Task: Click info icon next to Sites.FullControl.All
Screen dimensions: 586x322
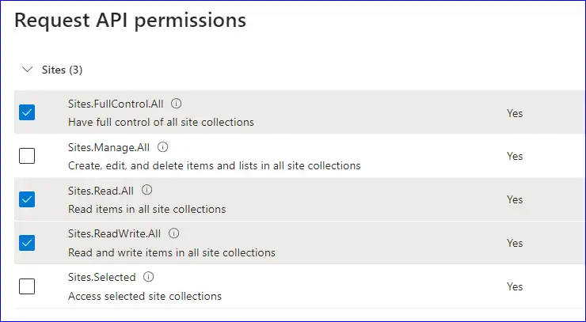Action: 177,104
